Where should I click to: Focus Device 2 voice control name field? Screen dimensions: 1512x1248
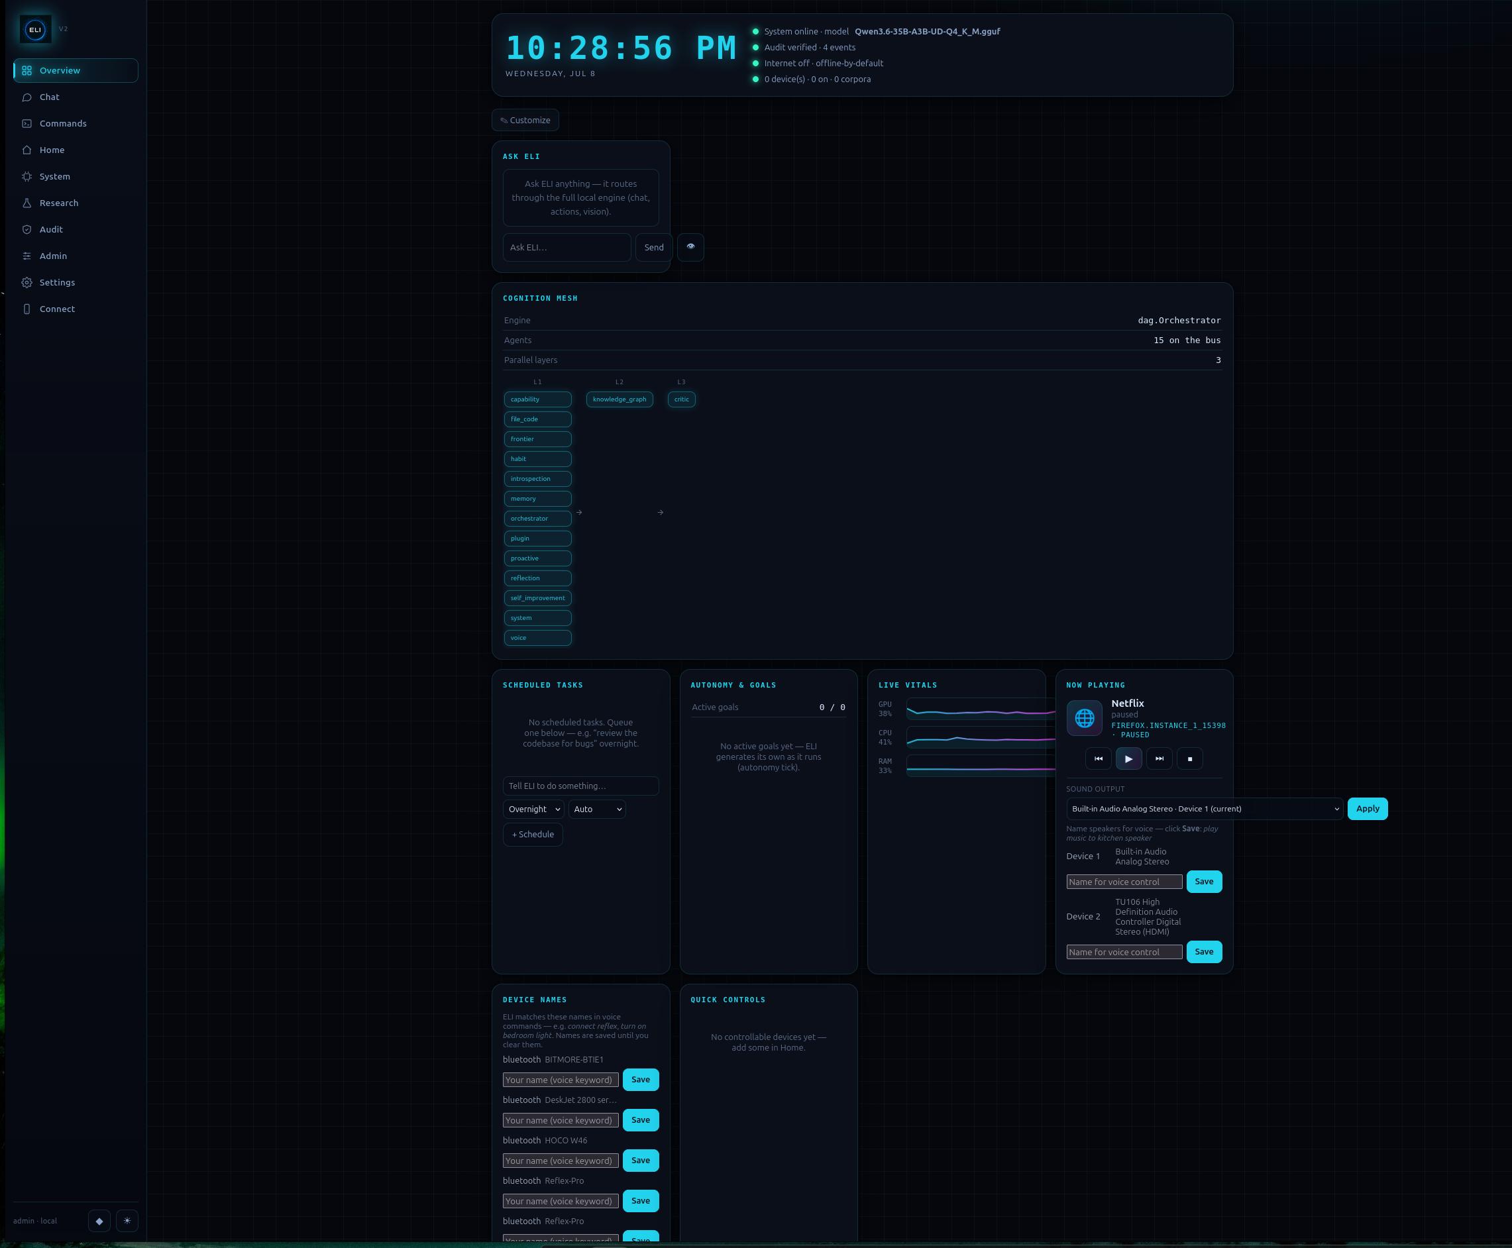pyautogui.click(x=1124, y=953)
